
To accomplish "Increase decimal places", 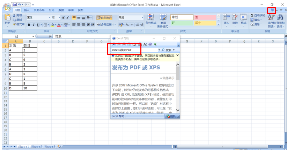I will pos(137,25).
